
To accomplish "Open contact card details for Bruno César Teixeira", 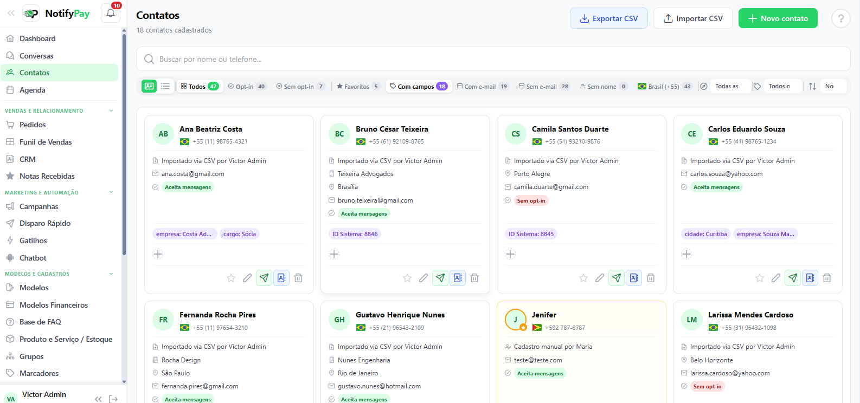I will coord(458,278).
